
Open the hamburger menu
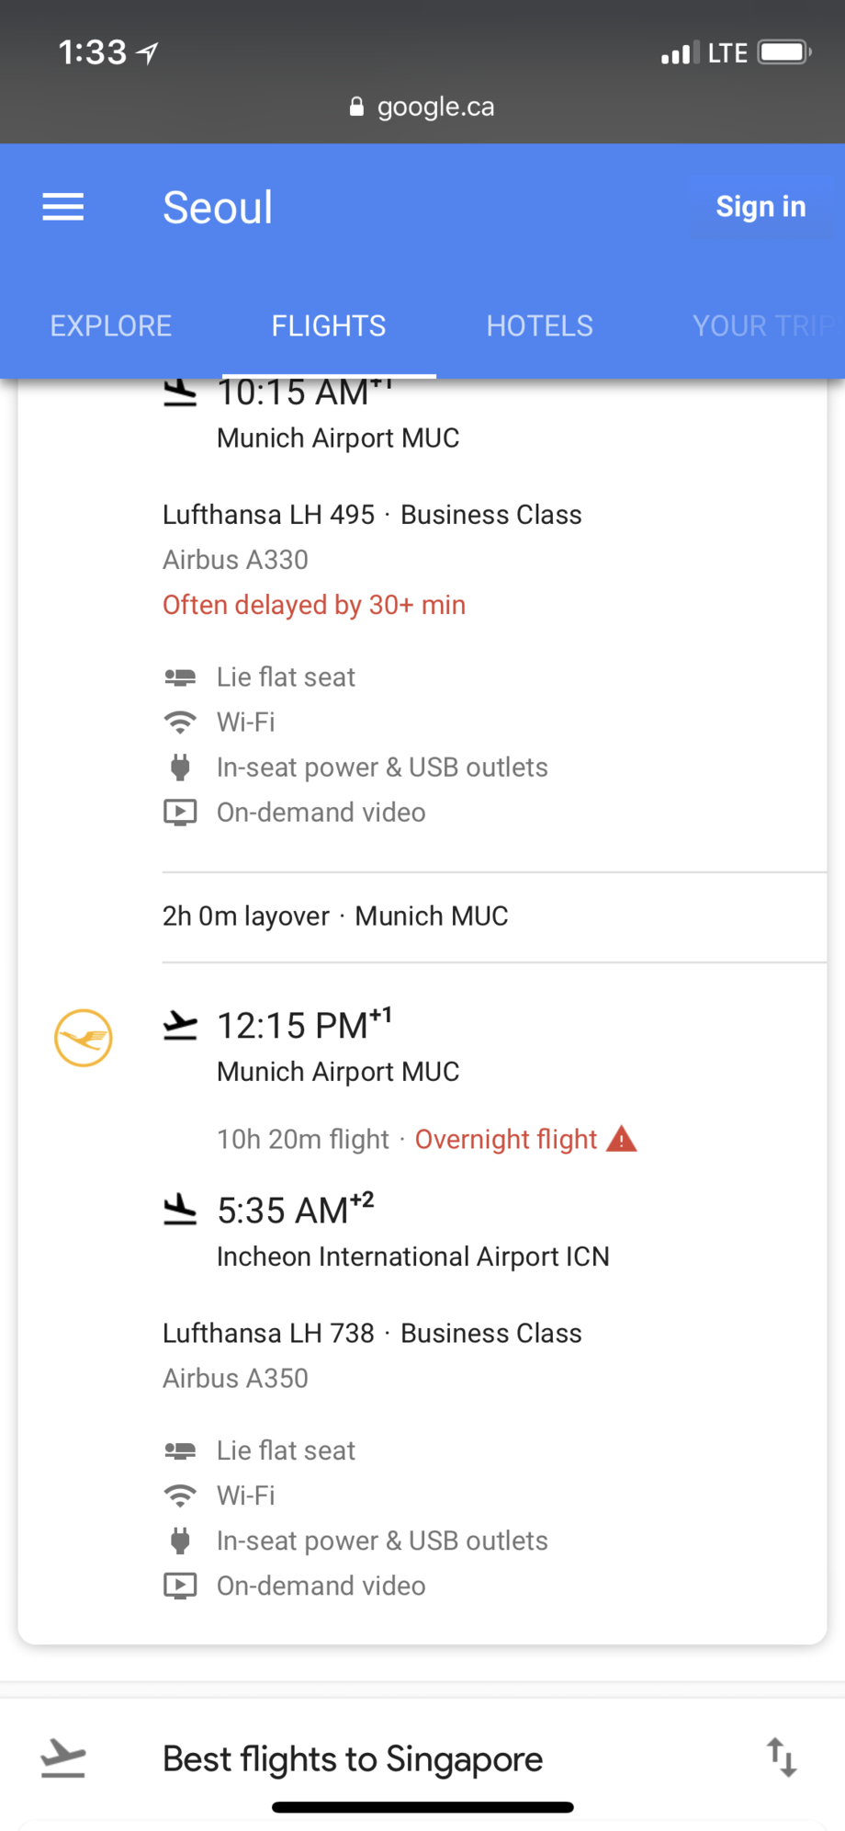63,207
